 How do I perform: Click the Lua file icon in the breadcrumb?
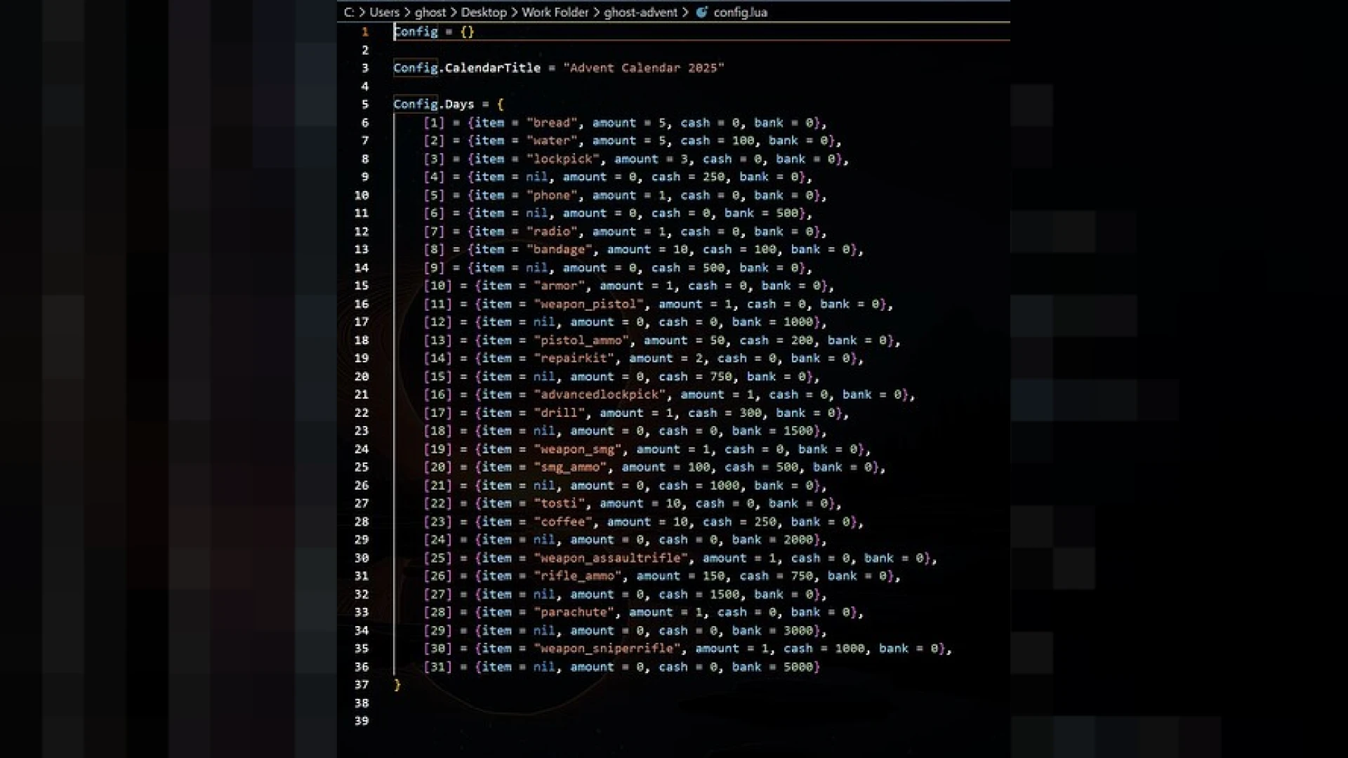pos(701,12)
